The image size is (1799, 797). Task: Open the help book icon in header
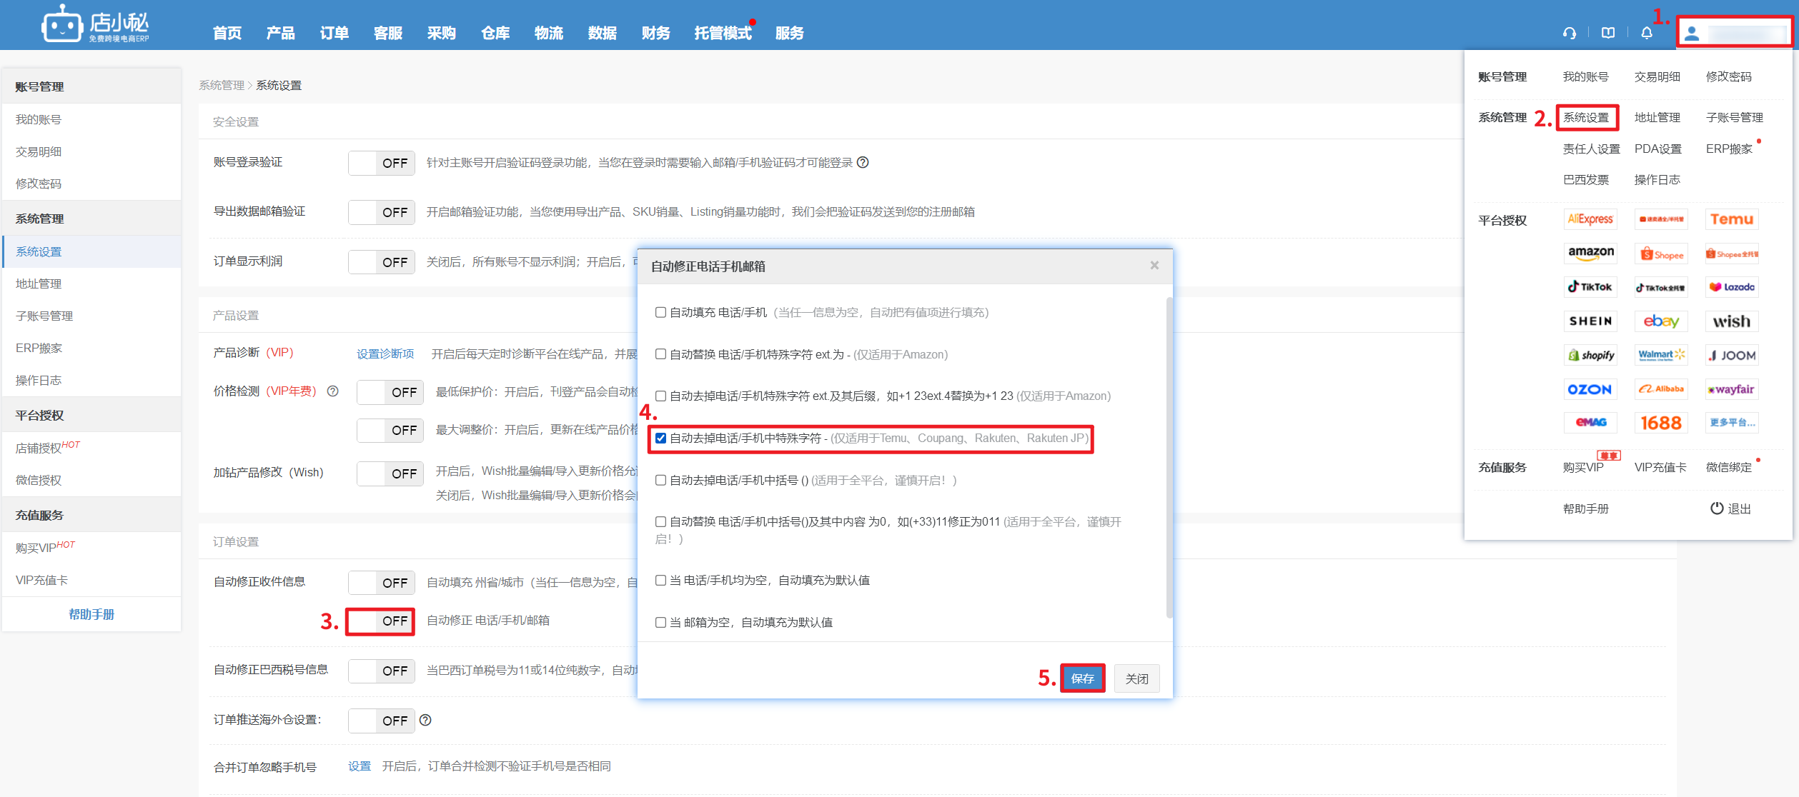(x=1608, y=33)
